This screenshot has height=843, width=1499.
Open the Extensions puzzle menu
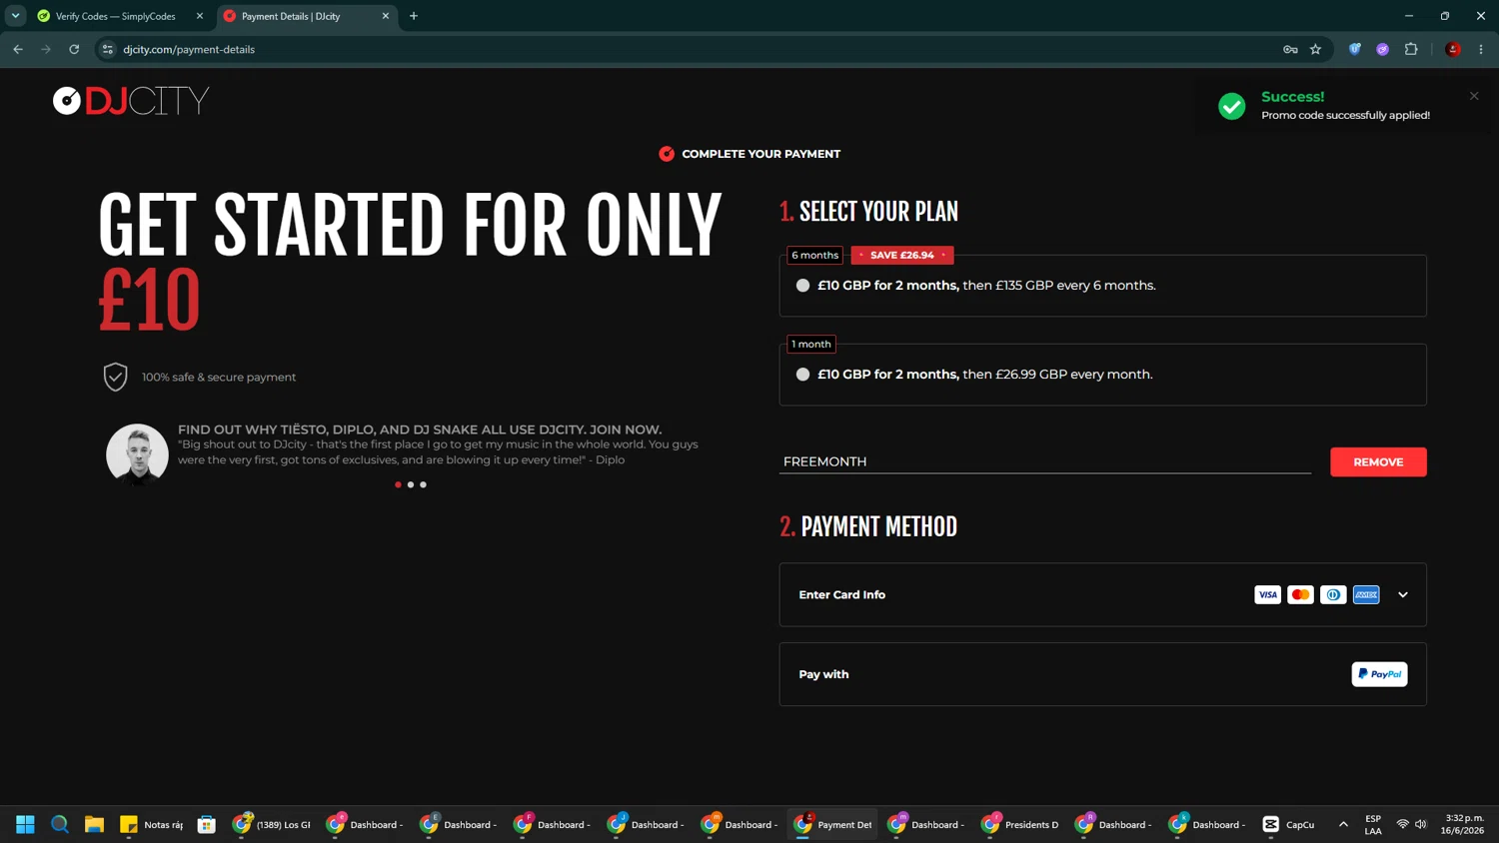[1411, 49]
